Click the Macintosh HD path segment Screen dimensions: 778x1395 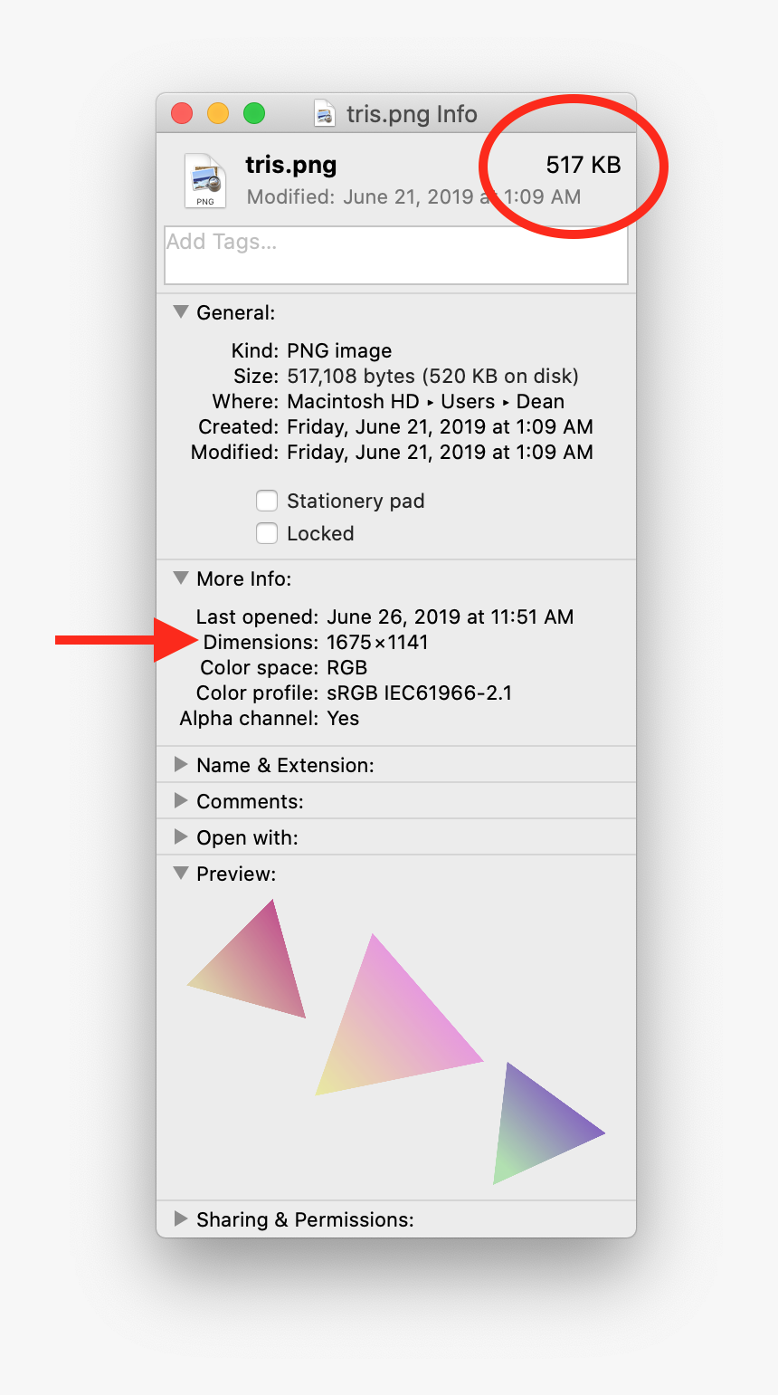353,401
